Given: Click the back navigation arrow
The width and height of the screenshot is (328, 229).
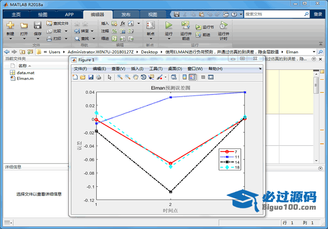Looking at the screenshot, I should click(x=7, y=52).
